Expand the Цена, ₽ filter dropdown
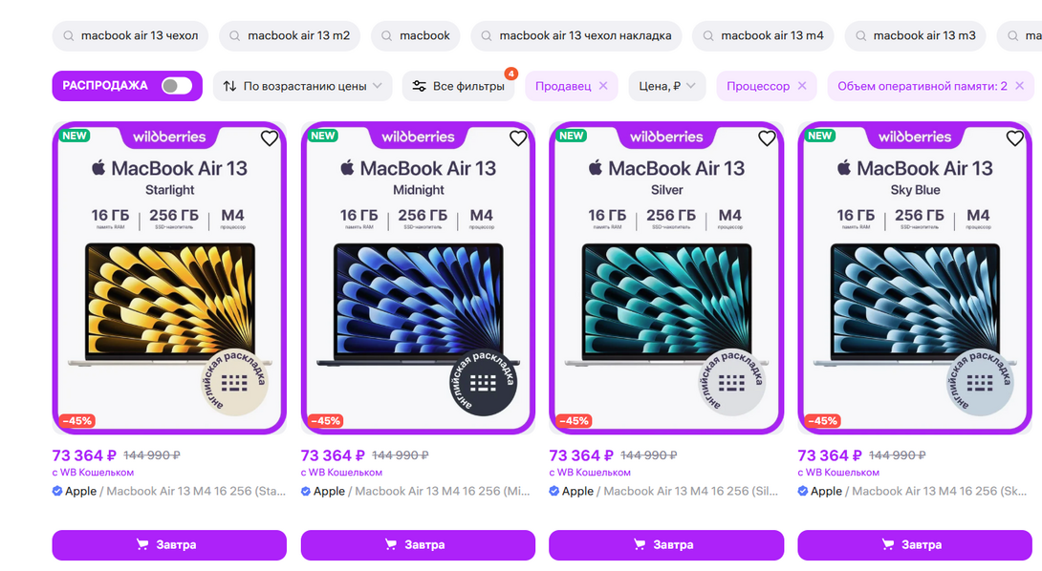The width and height of the screenshot is (1042, 571). [x=667, y=86]
